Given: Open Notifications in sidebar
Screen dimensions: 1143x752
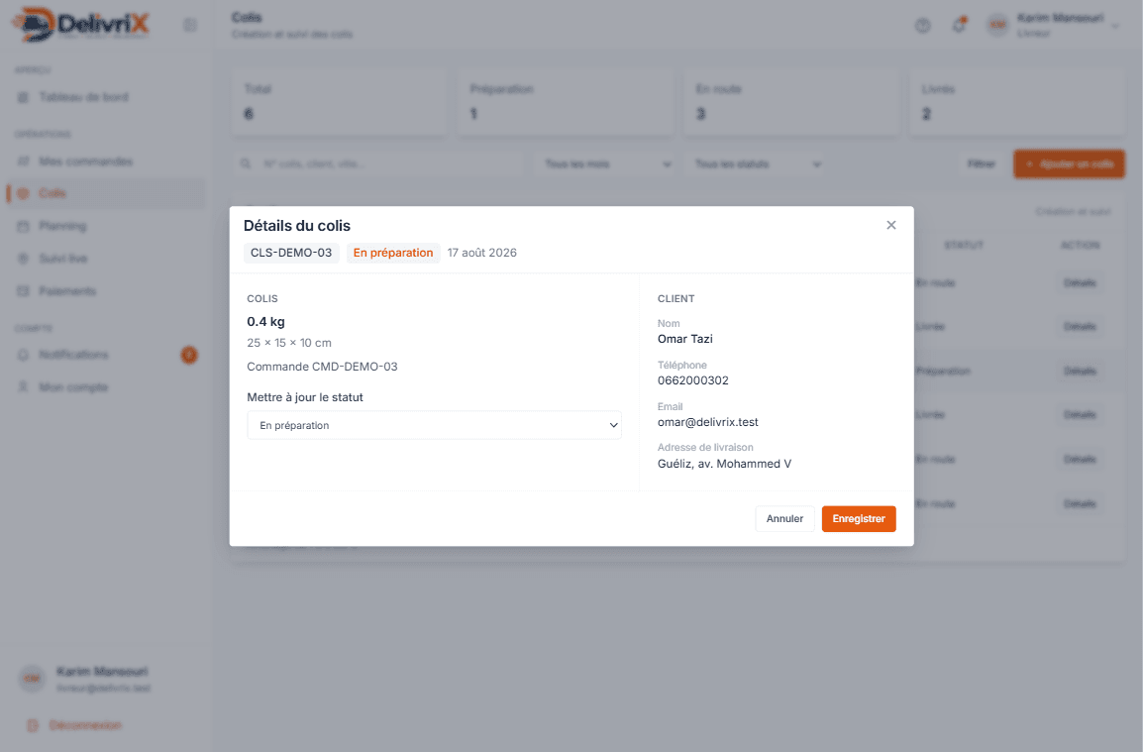Looking at the screenshot, I should point(106,355).
